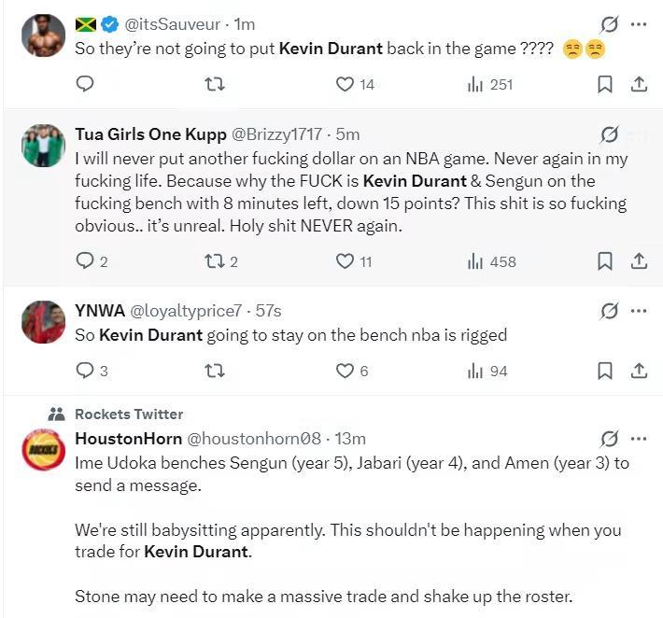663x618 pixels.
Task: Repost the Tua Girls One Kupp tweet
Action: [x=214, y=261]
